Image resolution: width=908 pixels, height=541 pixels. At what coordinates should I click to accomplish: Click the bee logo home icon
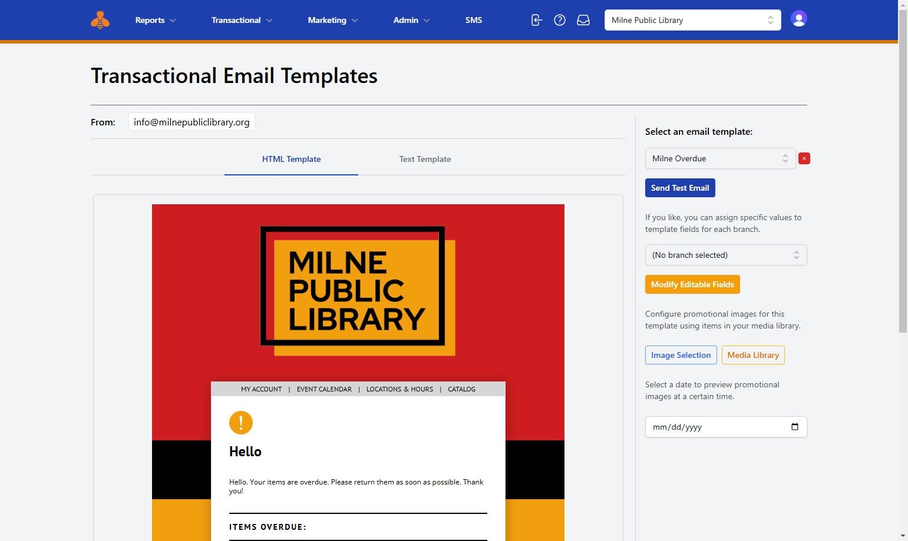coord(100,20)
